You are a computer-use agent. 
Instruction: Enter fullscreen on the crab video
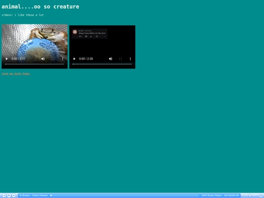(x=53, y=59)
